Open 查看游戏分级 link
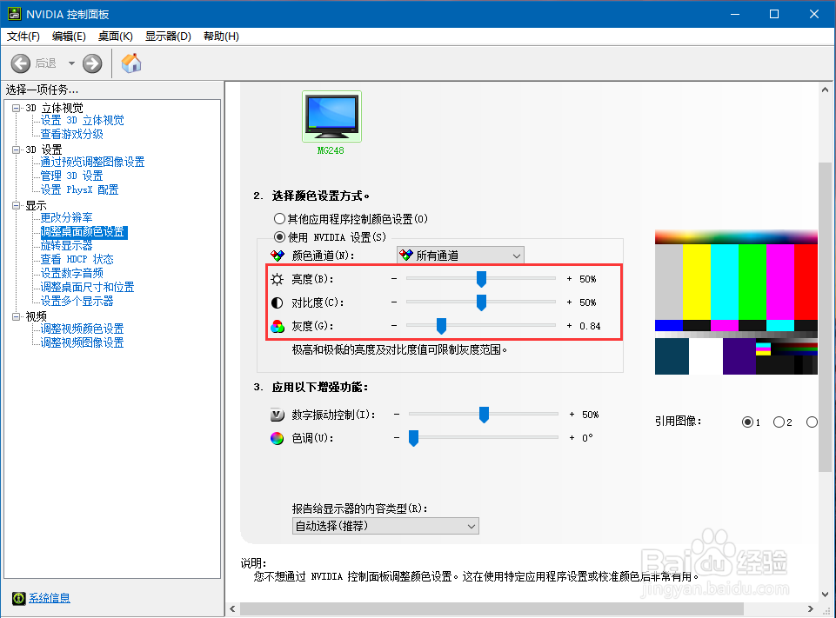836x618 pixels. [71, 134]
